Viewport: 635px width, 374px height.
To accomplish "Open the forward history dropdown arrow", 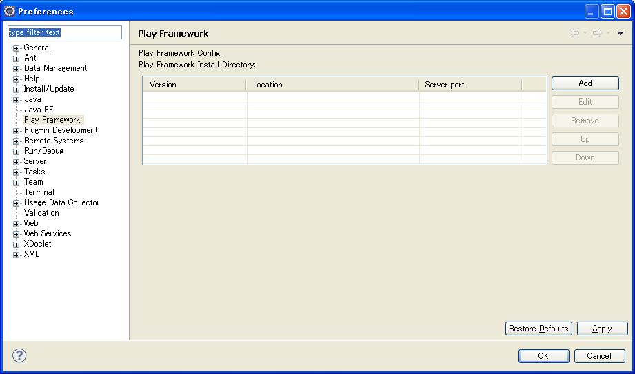I will pos(608,33).
